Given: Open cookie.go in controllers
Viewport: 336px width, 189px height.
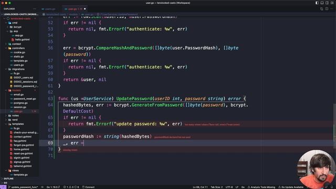Looking at the screenshot, I should click(x=19, y=52).
